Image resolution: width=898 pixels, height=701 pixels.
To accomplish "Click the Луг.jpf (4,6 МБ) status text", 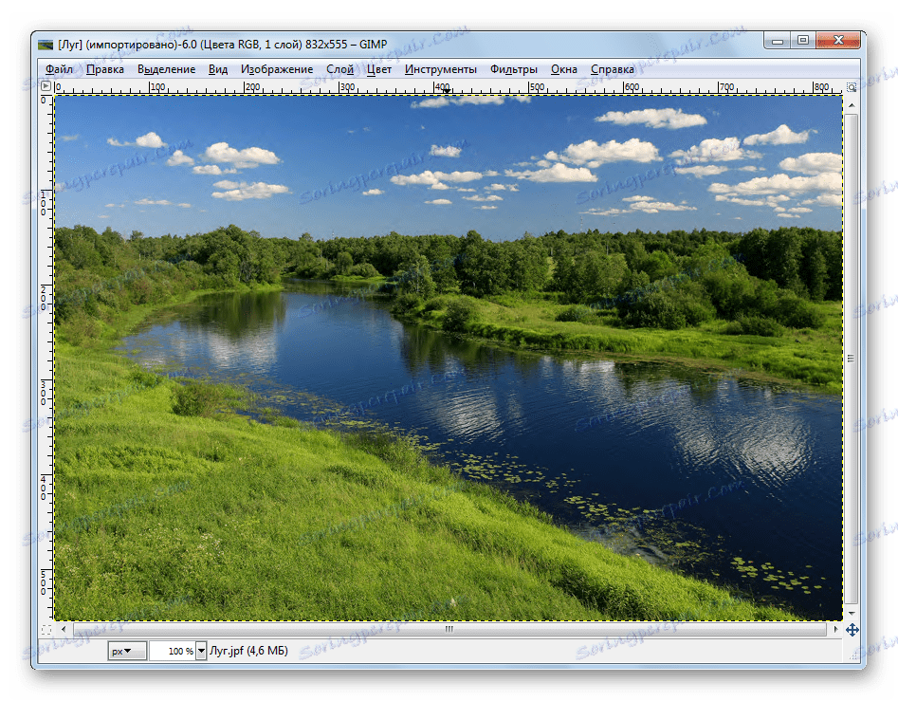I will 248,651.
